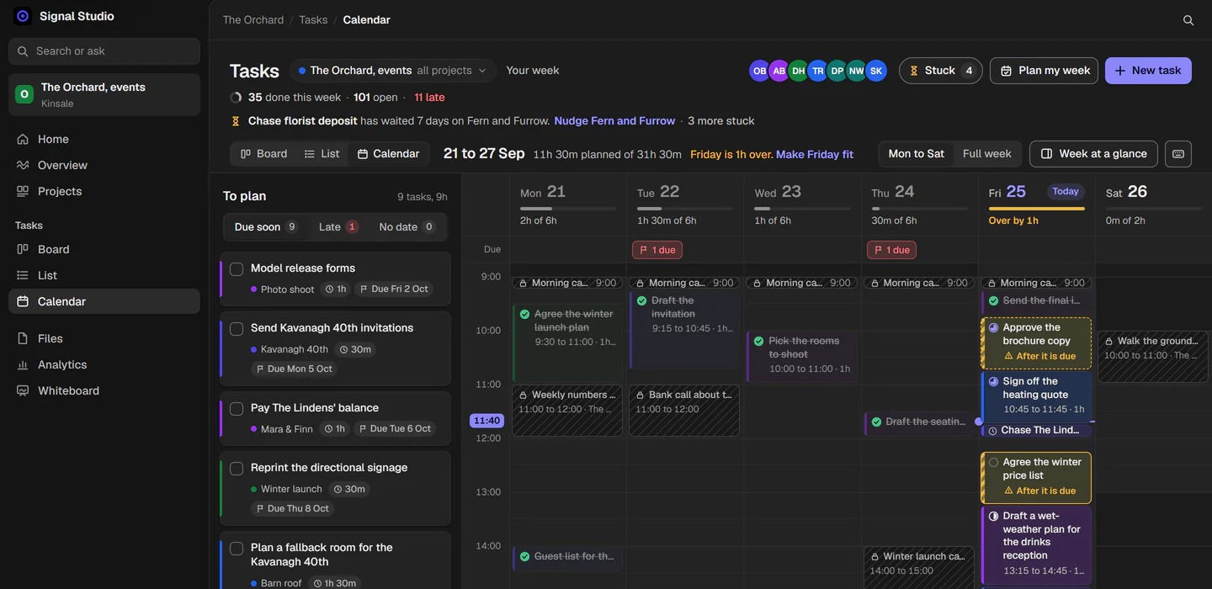The height and width of the screenshot is (589, 1212).
Task: Filter To plan by Late tasks
Action: tap(338, 226)
